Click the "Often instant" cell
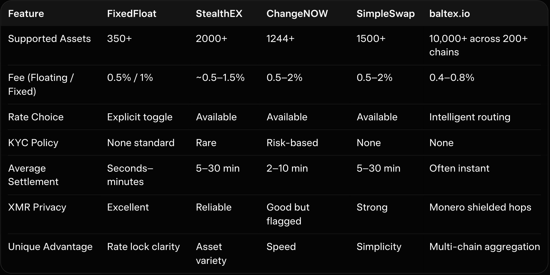 point(459,168)
